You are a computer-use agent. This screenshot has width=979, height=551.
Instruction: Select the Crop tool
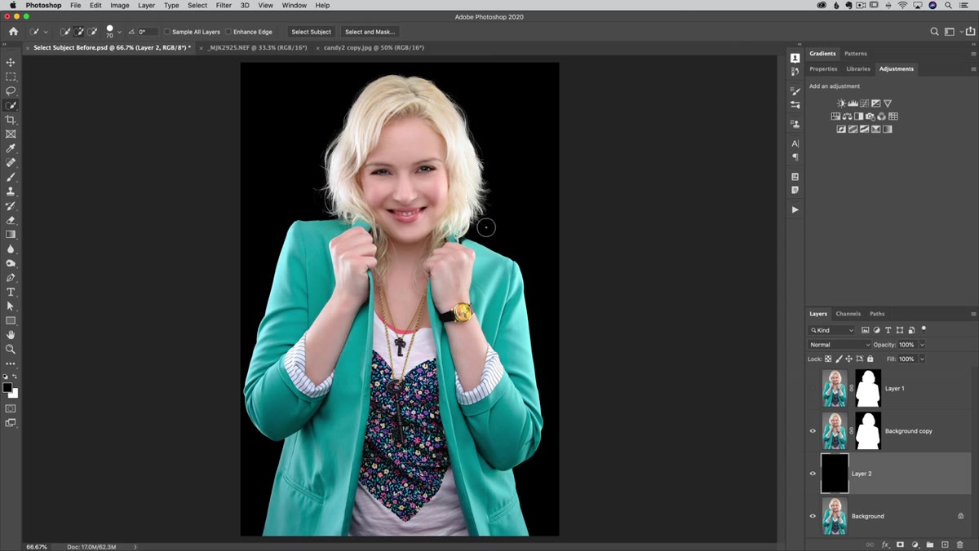coord(11,120)
